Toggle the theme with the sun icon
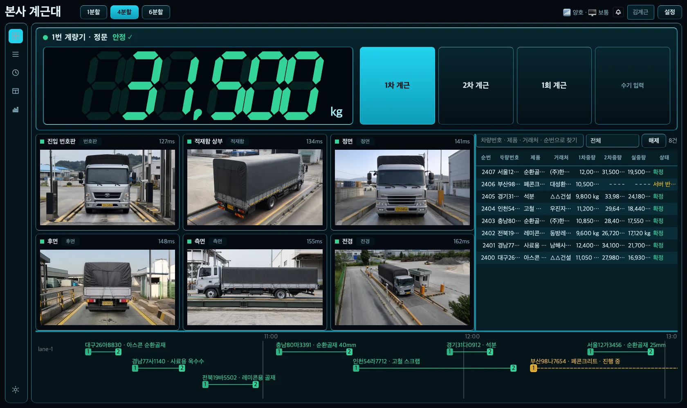The image size is (687, 408). pos(16,390)
